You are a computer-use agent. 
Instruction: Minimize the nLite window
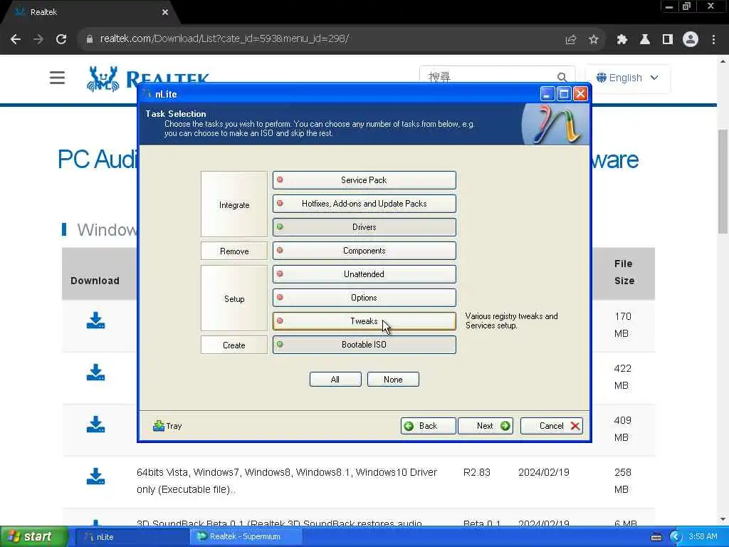coord(547,94)
